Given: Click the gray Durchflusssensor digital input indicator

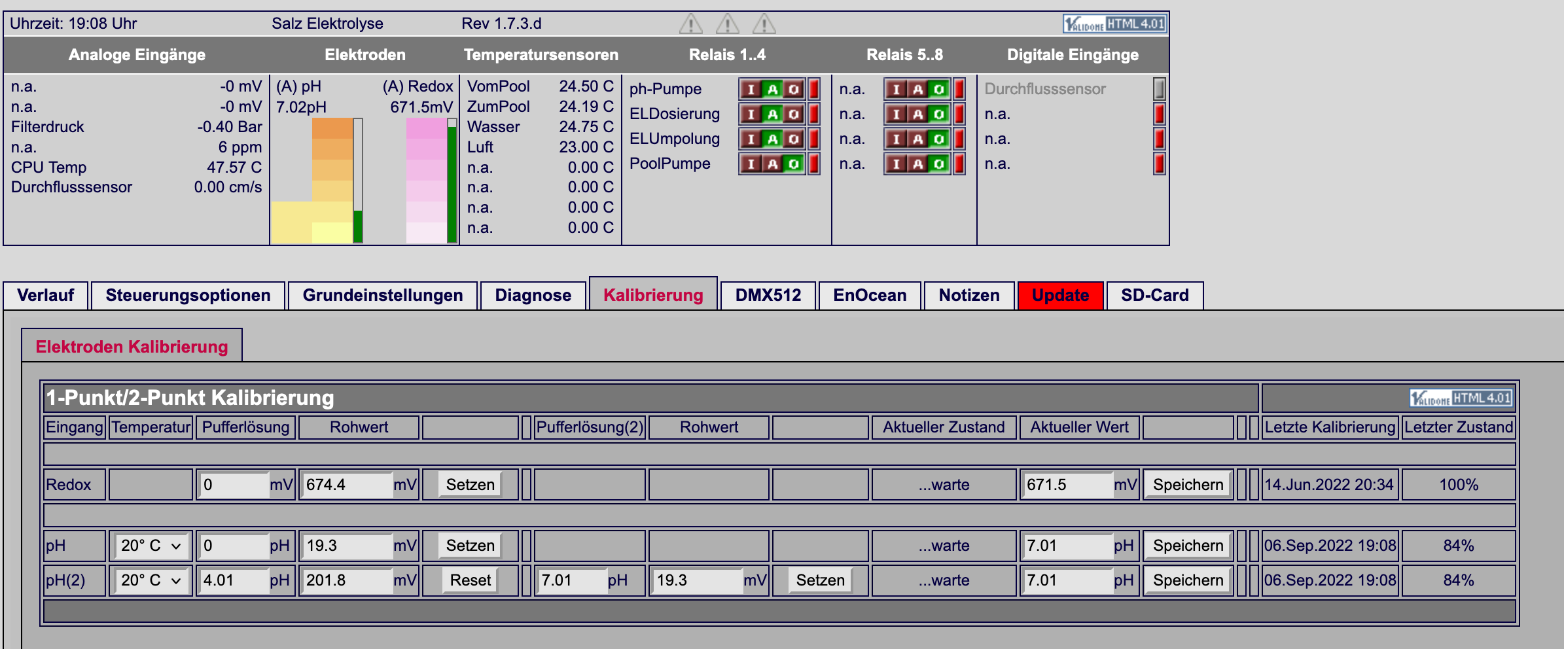Looking at the screenshot, I should coord(1159,89).
